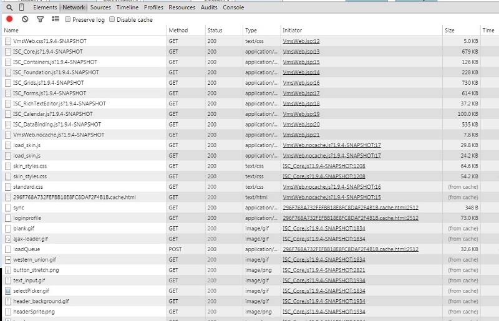Screen dimensions: 499x321
Task: Select the loginprofile request row
Action: pyautogui.click(x=28, y=218)
